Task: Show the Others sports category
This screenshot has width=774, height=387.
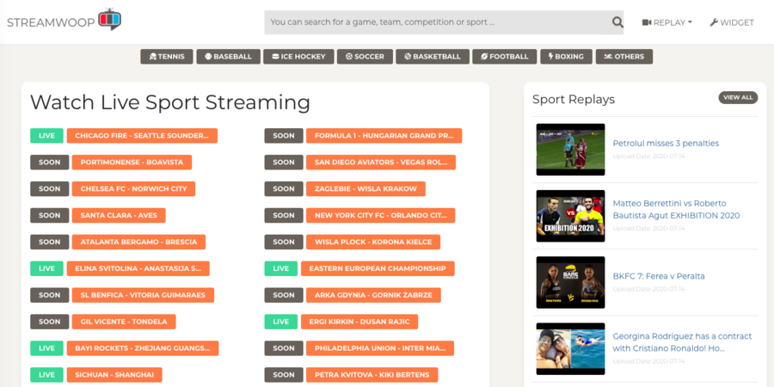Action: 624,56
